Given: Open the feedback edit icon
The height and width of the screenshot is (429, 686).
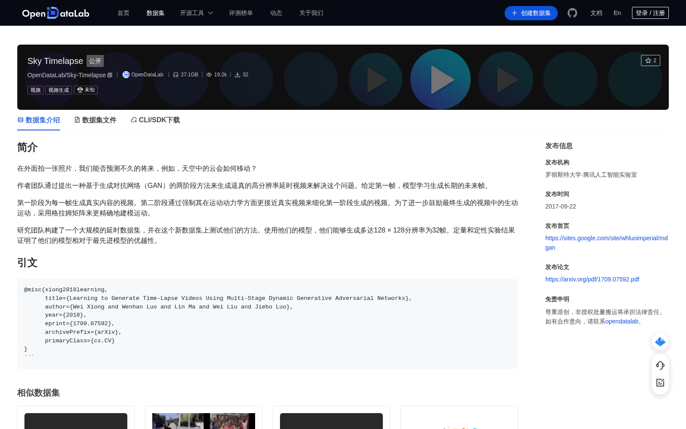Looking at the screenshot, I should point(660,383).
